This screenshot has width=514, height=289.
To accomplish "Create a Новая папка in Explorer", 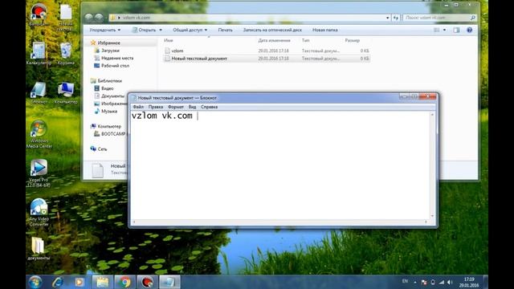I will click(324, 30).
